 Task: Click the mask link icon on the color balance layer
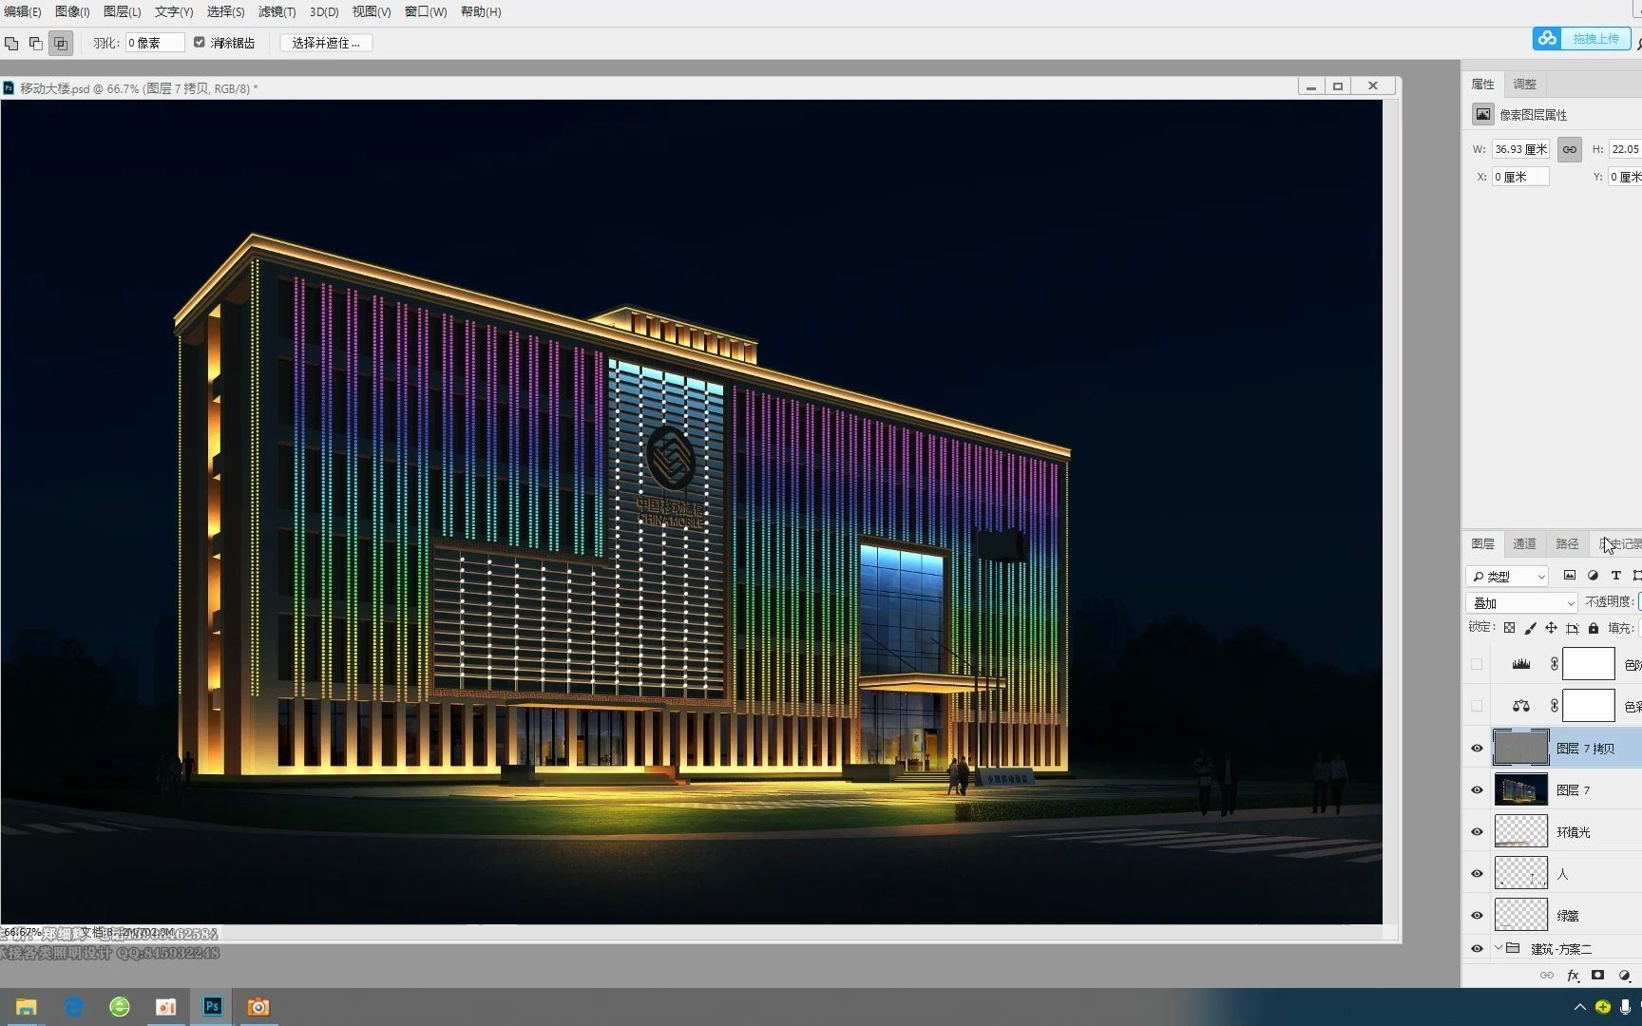click(1555, 706)
